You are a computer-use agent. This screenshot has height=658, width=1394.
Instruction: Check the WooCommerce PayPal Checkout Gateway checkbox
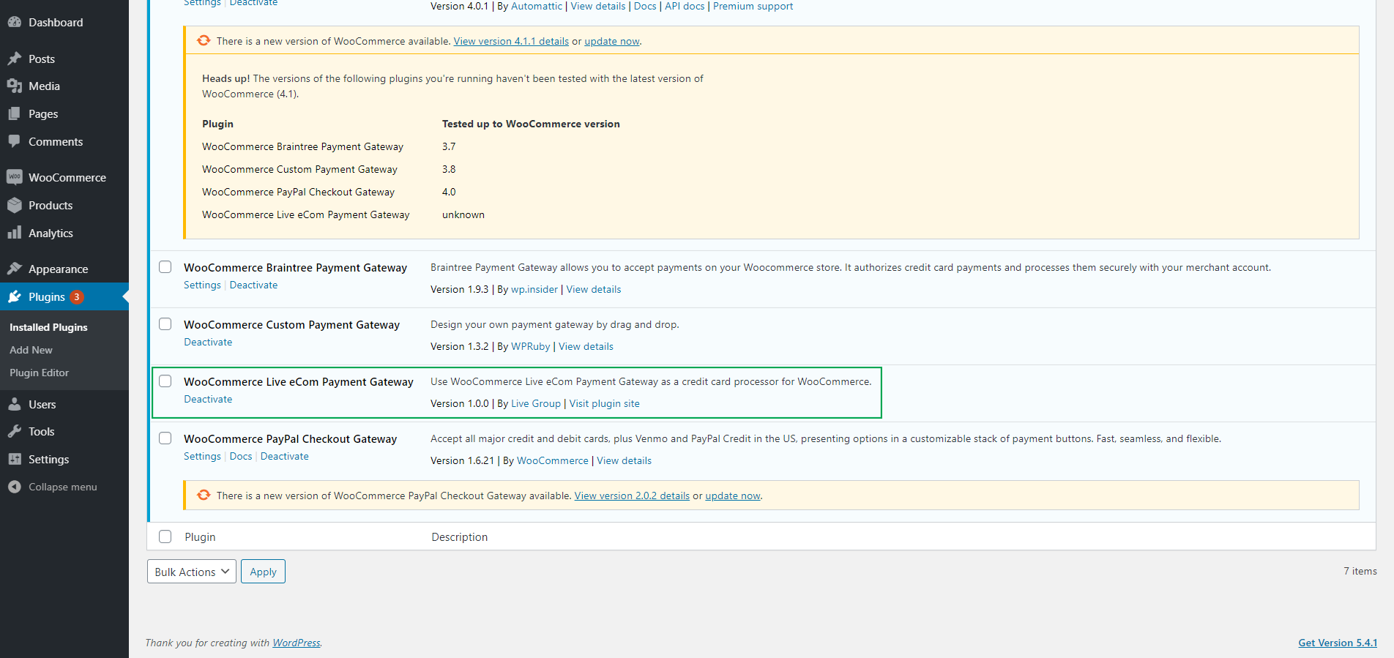[165, 438]
